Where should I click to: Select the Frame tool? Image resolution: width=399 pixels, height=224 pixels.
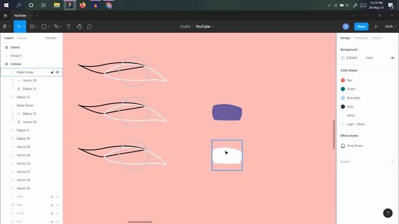[x=32, y=26]
